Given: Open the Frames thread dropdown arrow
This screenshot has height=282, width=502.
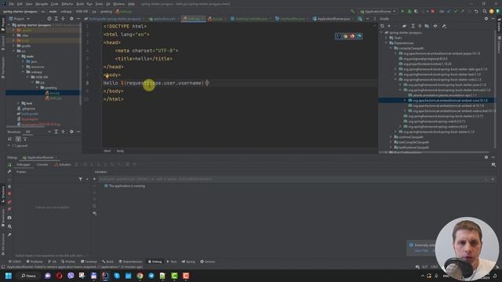Looking at the screenshot, I should point(87,179).
